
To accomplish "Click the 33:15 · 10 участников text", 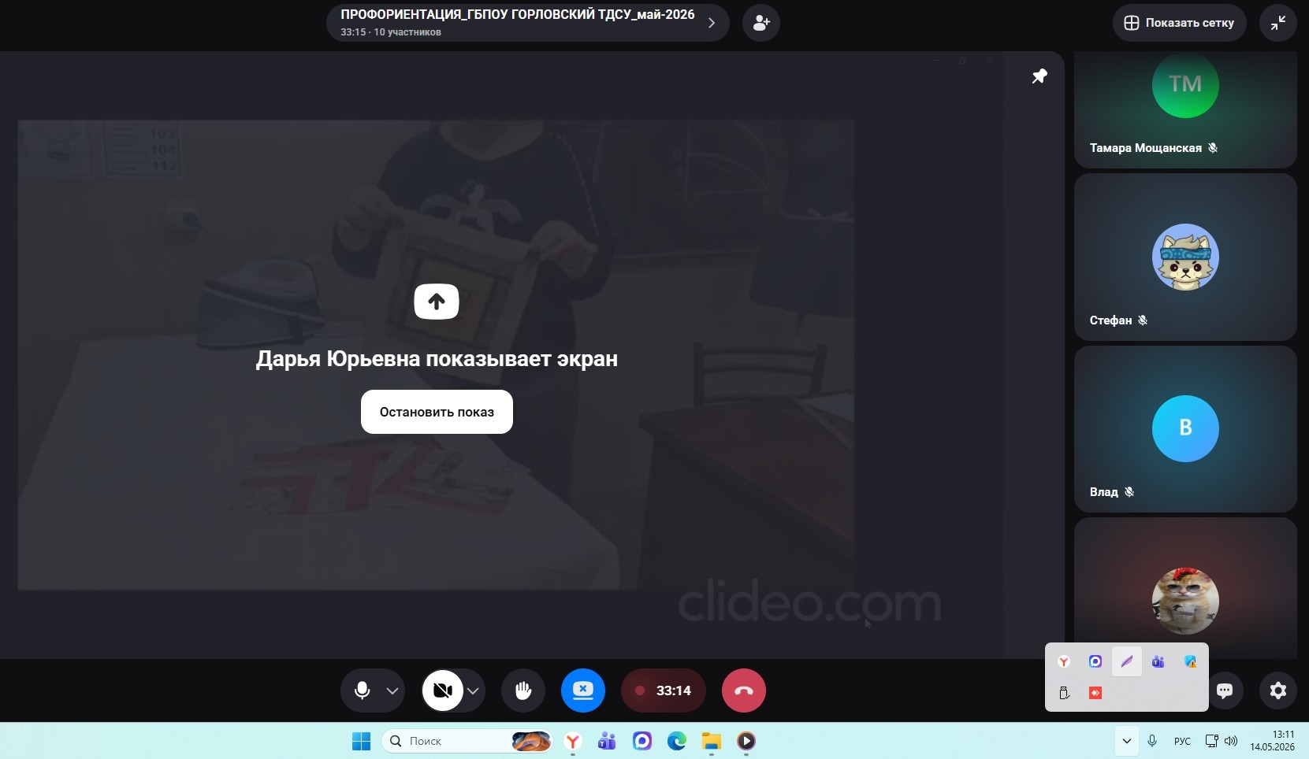I will click(391, 32).
